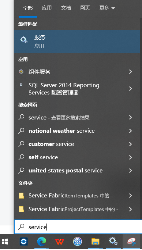The width and height of the screenshot is (142, 250).
Task: Open the Windows Start button
Action: 5,242
